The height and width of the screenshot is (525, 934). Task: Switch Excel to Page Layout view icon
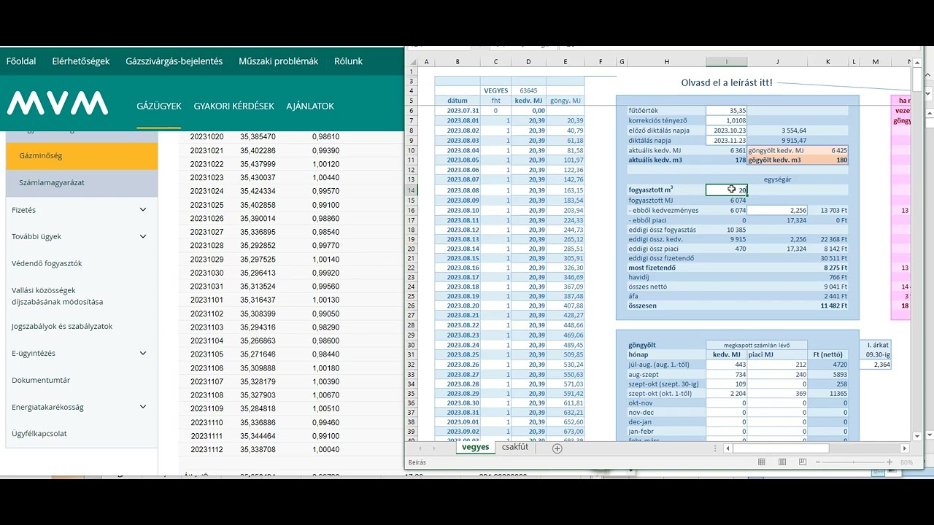(x=782, y=462)
